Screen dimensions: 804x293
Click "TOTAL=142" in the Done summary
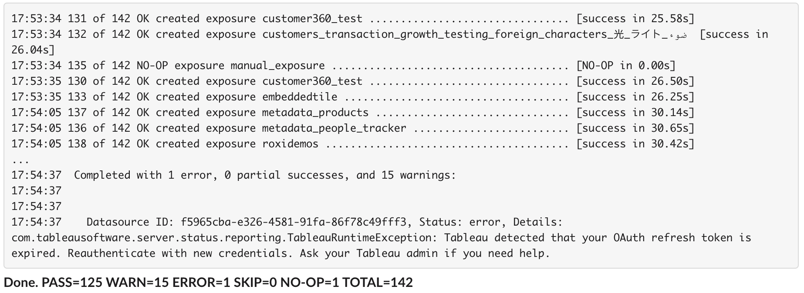tap(377, 283)
